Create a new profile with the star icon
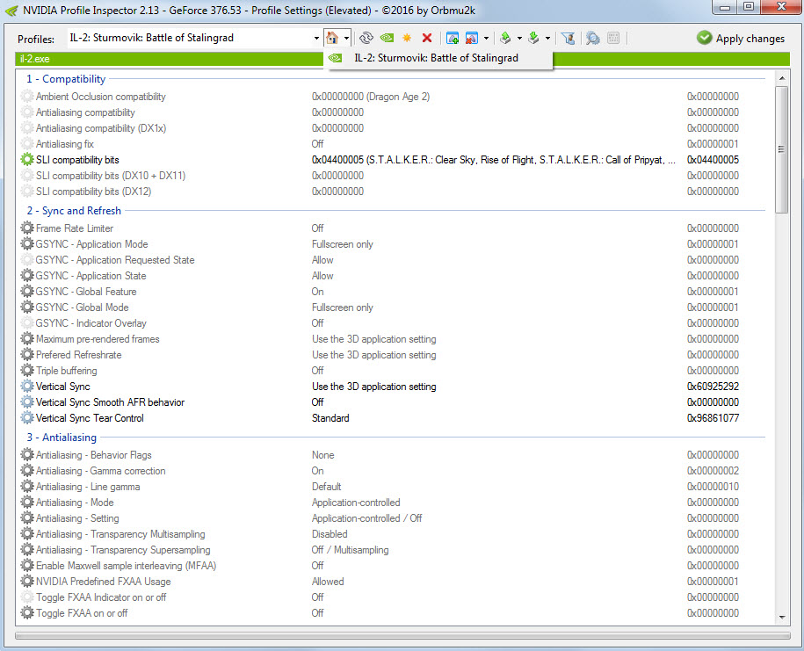The width and height of the screenshot is (804, 651). (407, 38)
